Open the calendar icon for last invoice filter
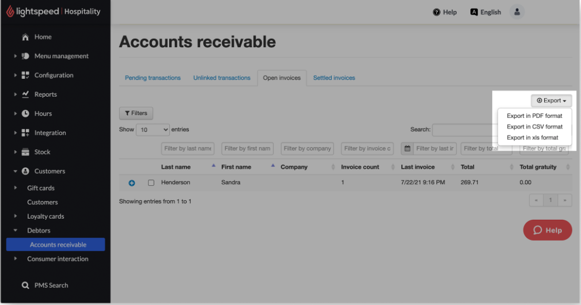The image size is (581, 305). point(407,148)
